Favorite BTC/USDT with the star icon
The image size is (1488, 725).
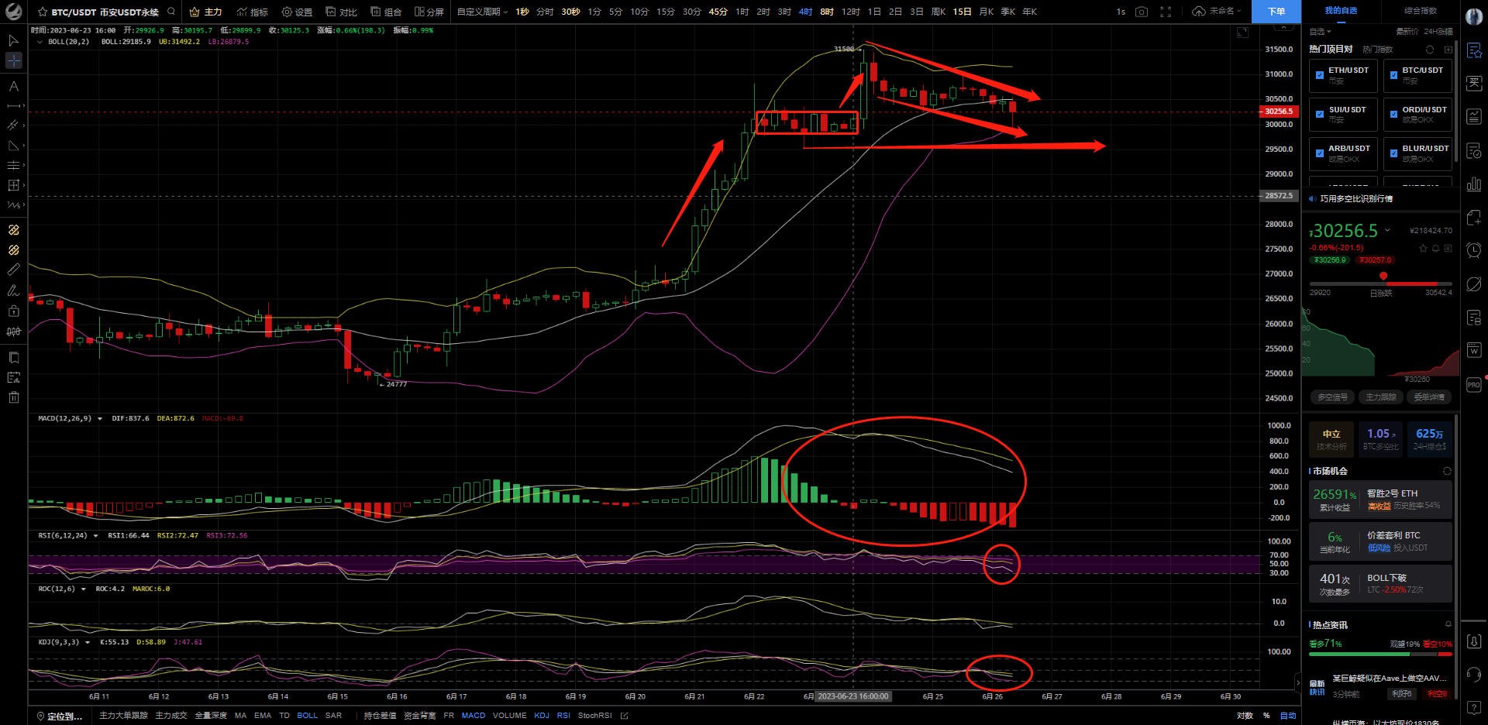(x=43, y=12)
